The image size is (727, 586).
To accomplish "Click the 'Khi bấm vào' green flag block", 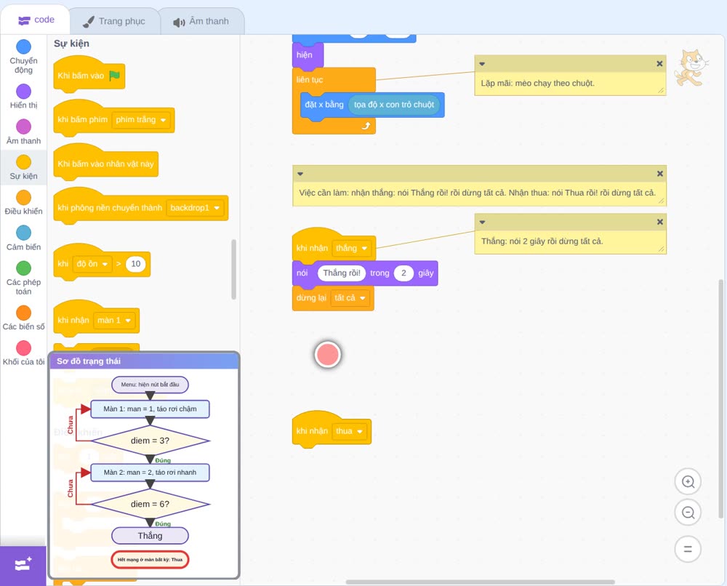I will pos(89,76).
